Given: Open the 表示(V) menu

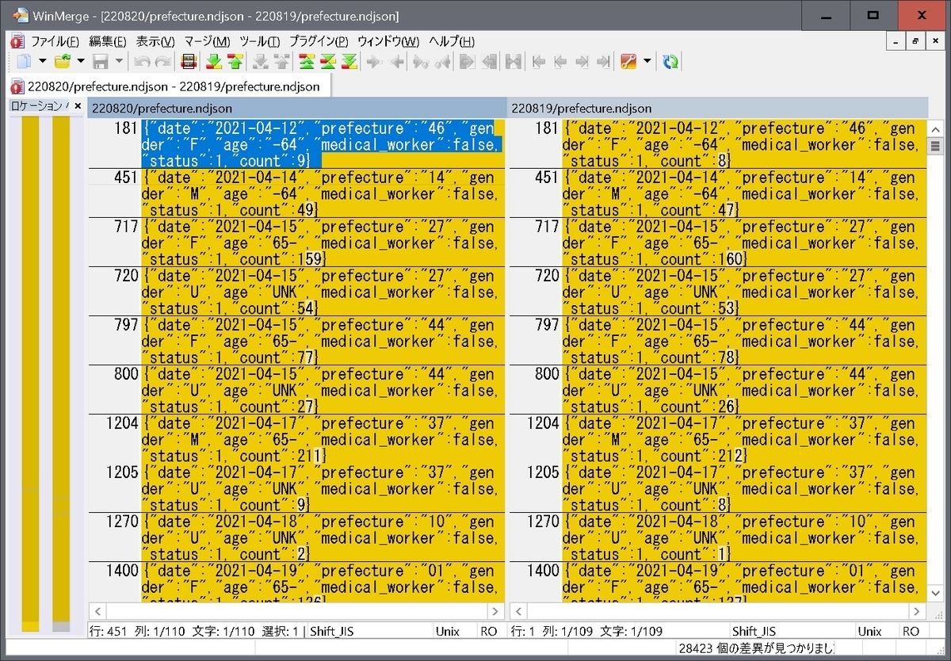Looking at the screenshot, I should [x=155, y=41].
